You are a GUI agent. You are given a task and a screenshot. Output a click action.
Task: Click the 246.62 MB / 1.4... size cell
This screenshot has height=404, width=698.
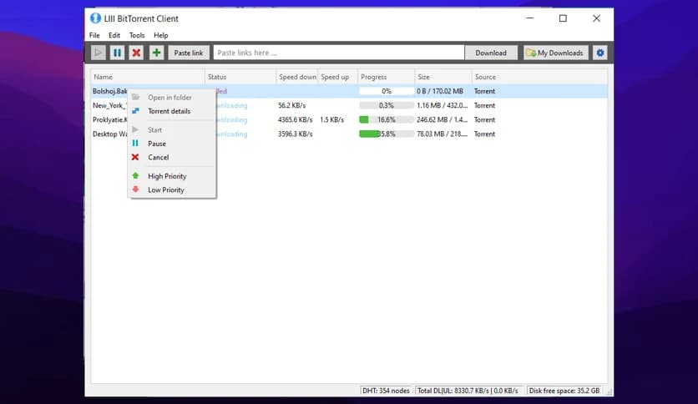pyautogui.click(x=442, y=119)
